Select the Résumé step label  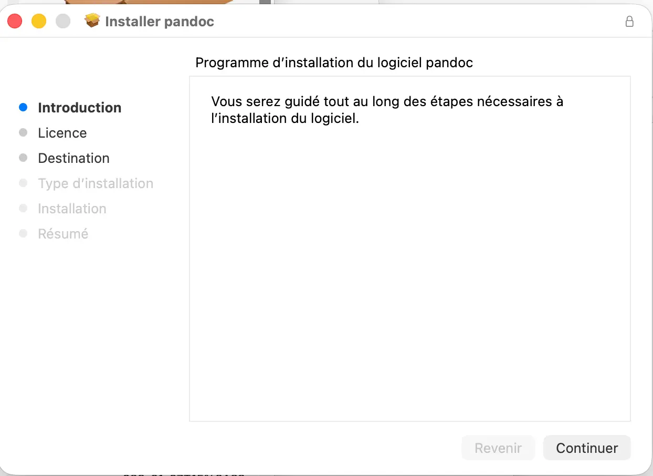(x=63, y=234)
